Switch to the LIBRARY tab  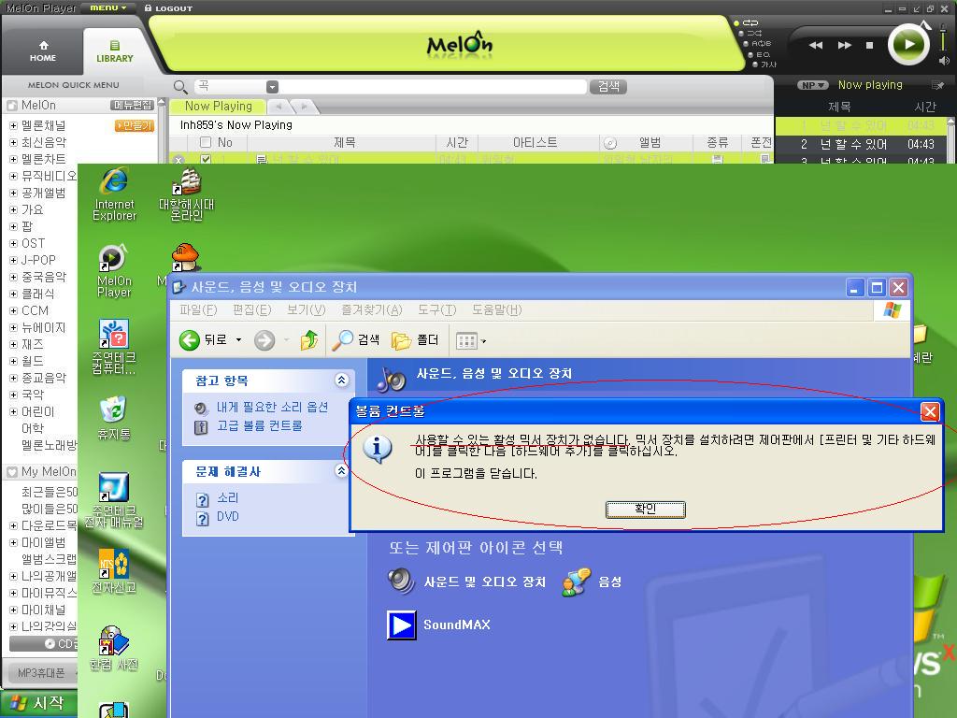115,51
